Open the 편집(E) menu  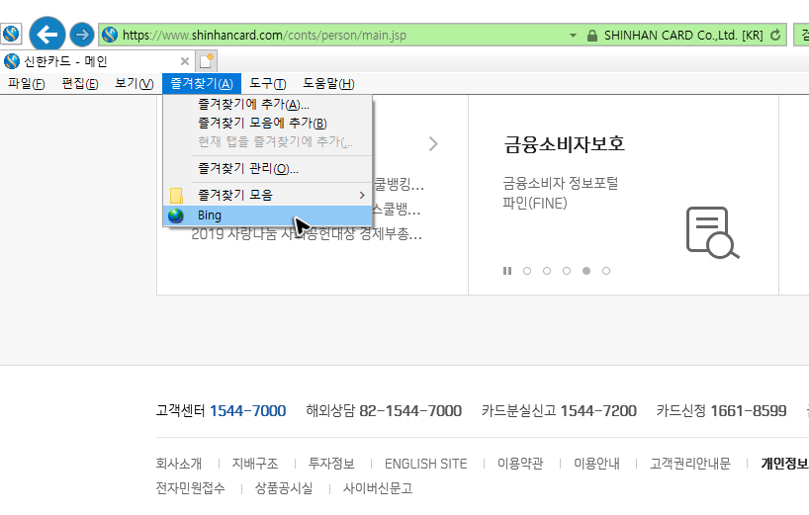coord(80,83)
